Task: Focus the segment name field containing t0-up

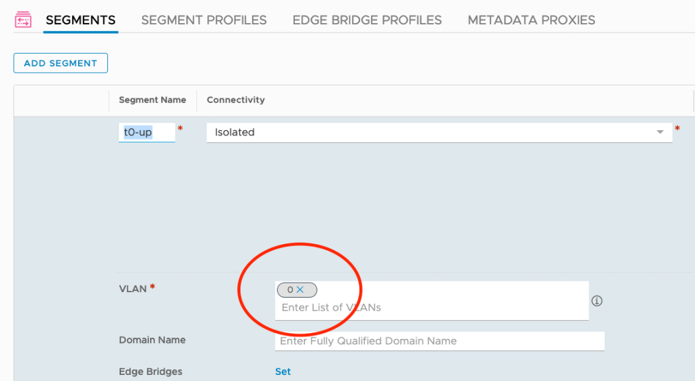Action: coord(146,132)
